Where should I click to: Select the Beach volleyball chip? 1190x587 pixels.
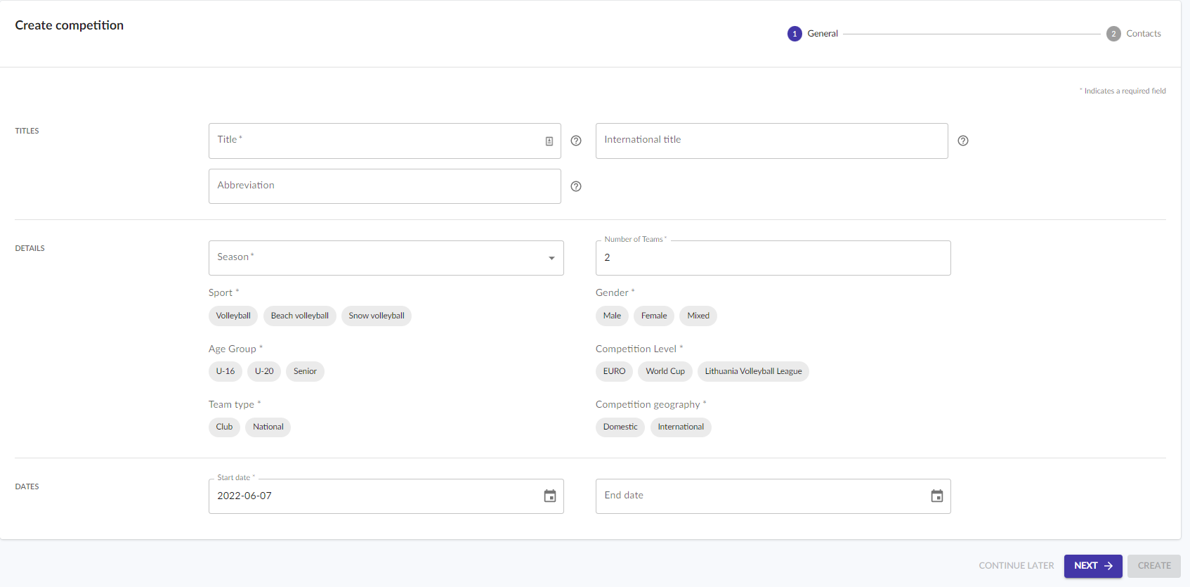[x=300, y=316]
